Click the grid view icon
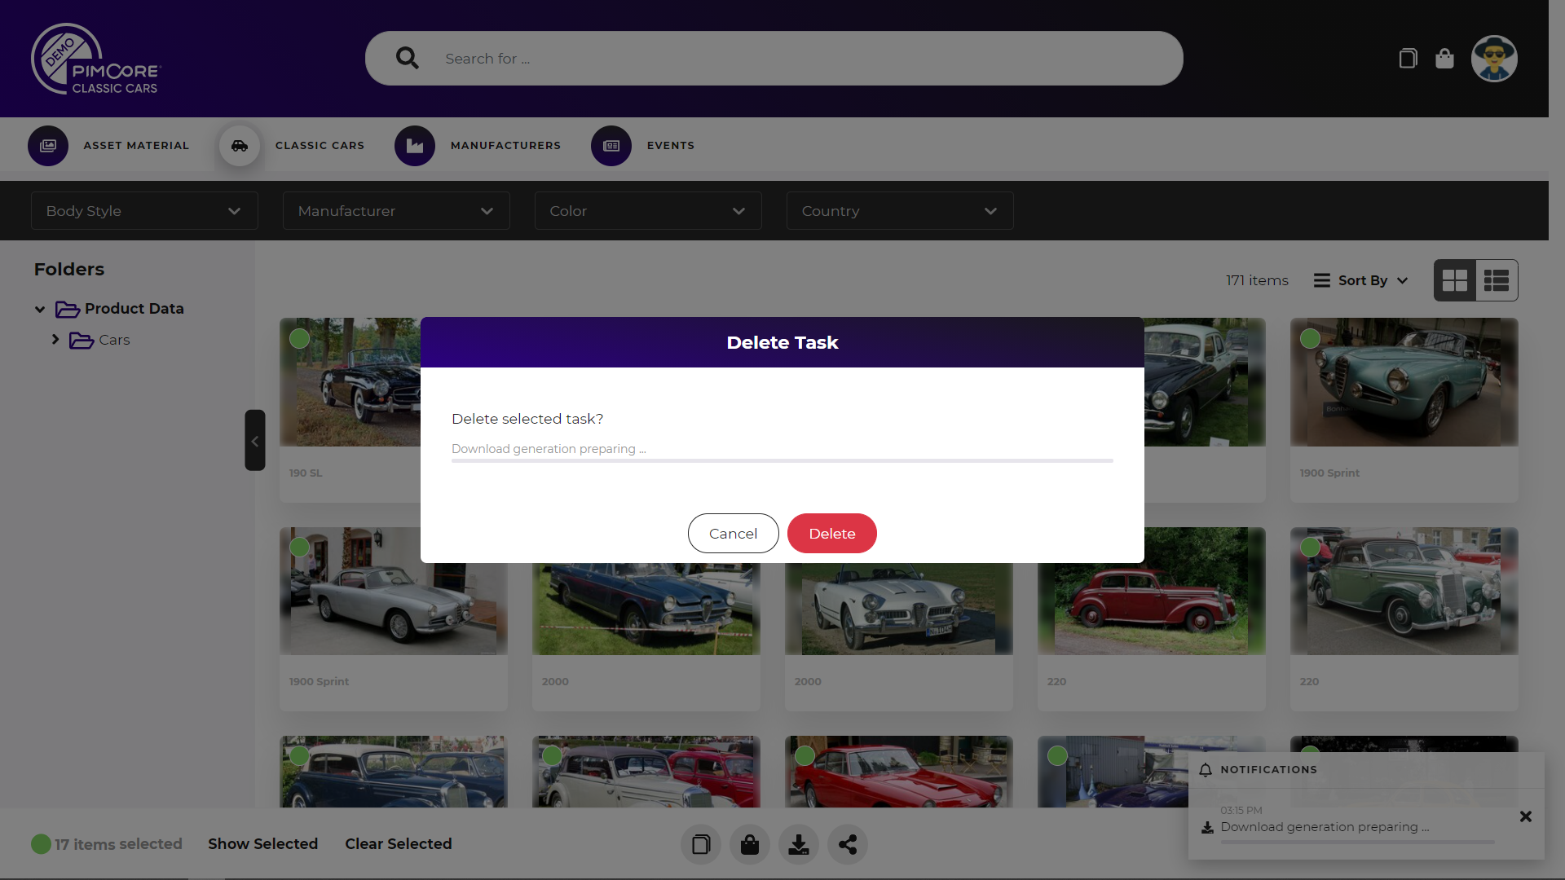Viewport: 1565px width, 880px height. click(x=1455, y=280)
